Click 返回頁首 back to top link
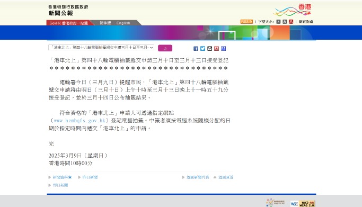Screen dimensions: 362x207 tap(226, 177)
